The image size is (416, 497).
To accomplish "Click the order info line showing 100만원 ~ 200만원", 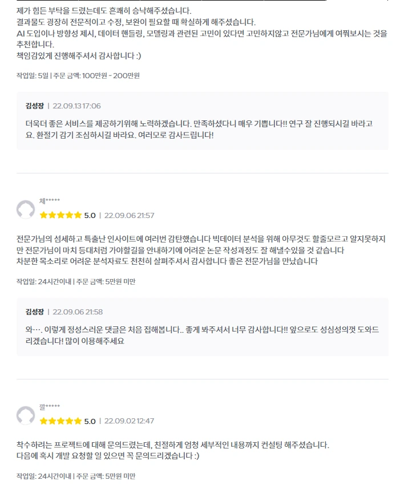I will pyautogui.click(x=78, y=76).
